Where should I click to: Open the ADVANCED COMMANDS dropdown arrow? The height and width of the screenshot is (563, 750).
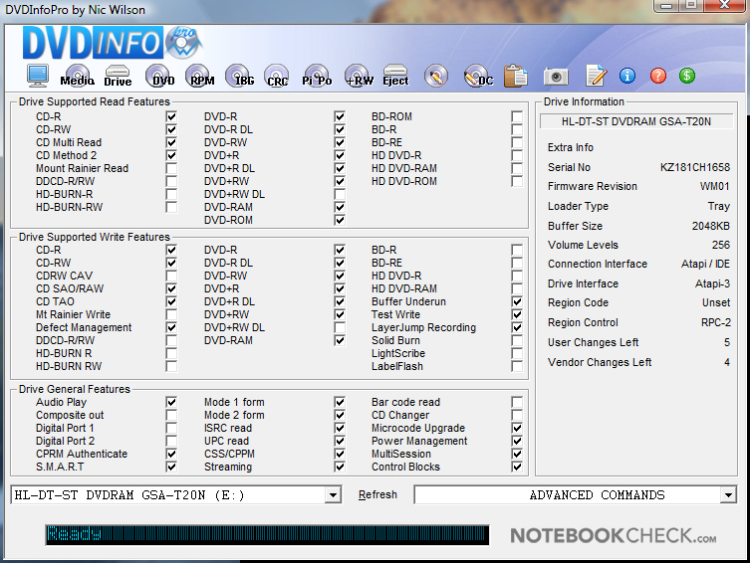pyautogui.click(x=728, y=495)
